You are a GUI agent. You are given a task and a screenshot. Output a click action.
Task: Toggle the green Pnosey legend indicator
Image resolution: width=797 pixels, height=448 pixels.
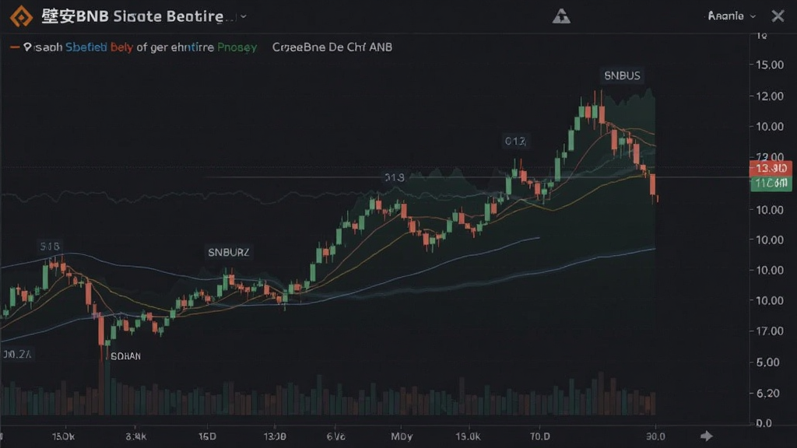pos(237,47)
